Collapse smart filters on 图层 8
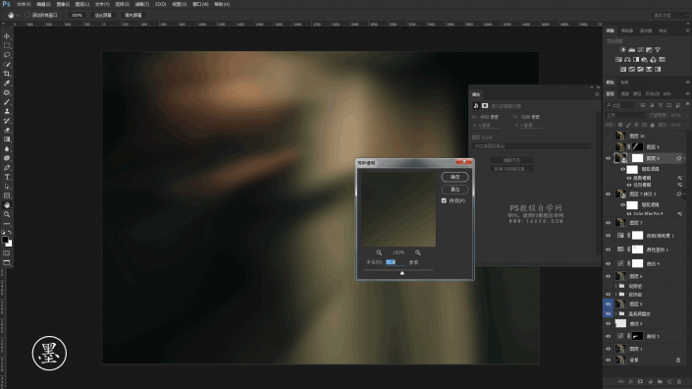Screen dimensions: 692x389 click(x=684, y=158)
